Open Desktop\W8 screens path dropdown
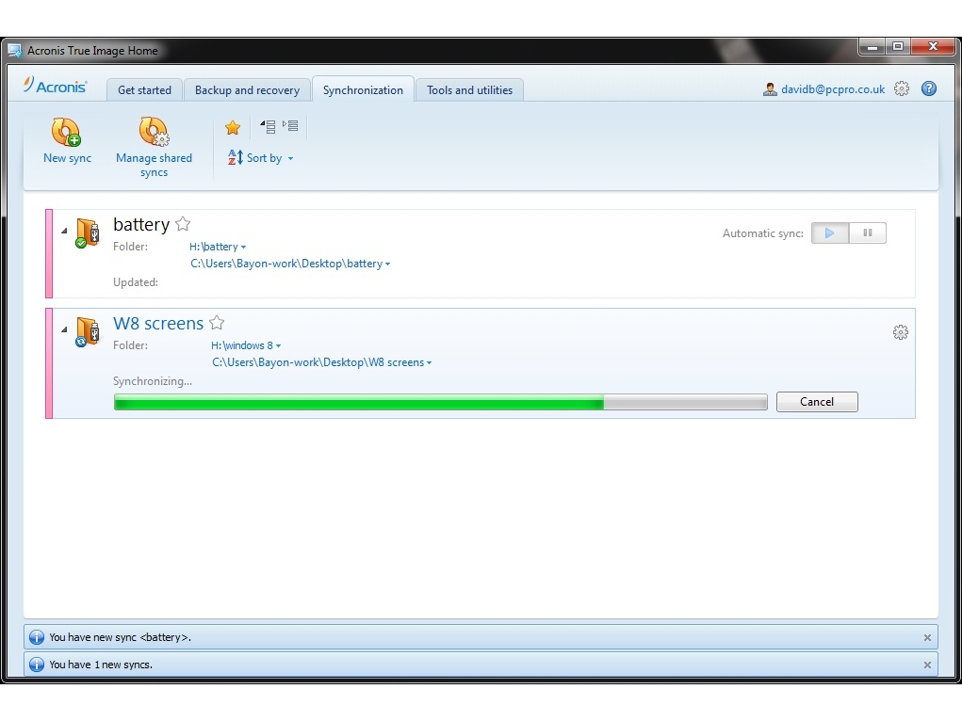The width and height of the screenshot is (962, 721). coord(322,362)
